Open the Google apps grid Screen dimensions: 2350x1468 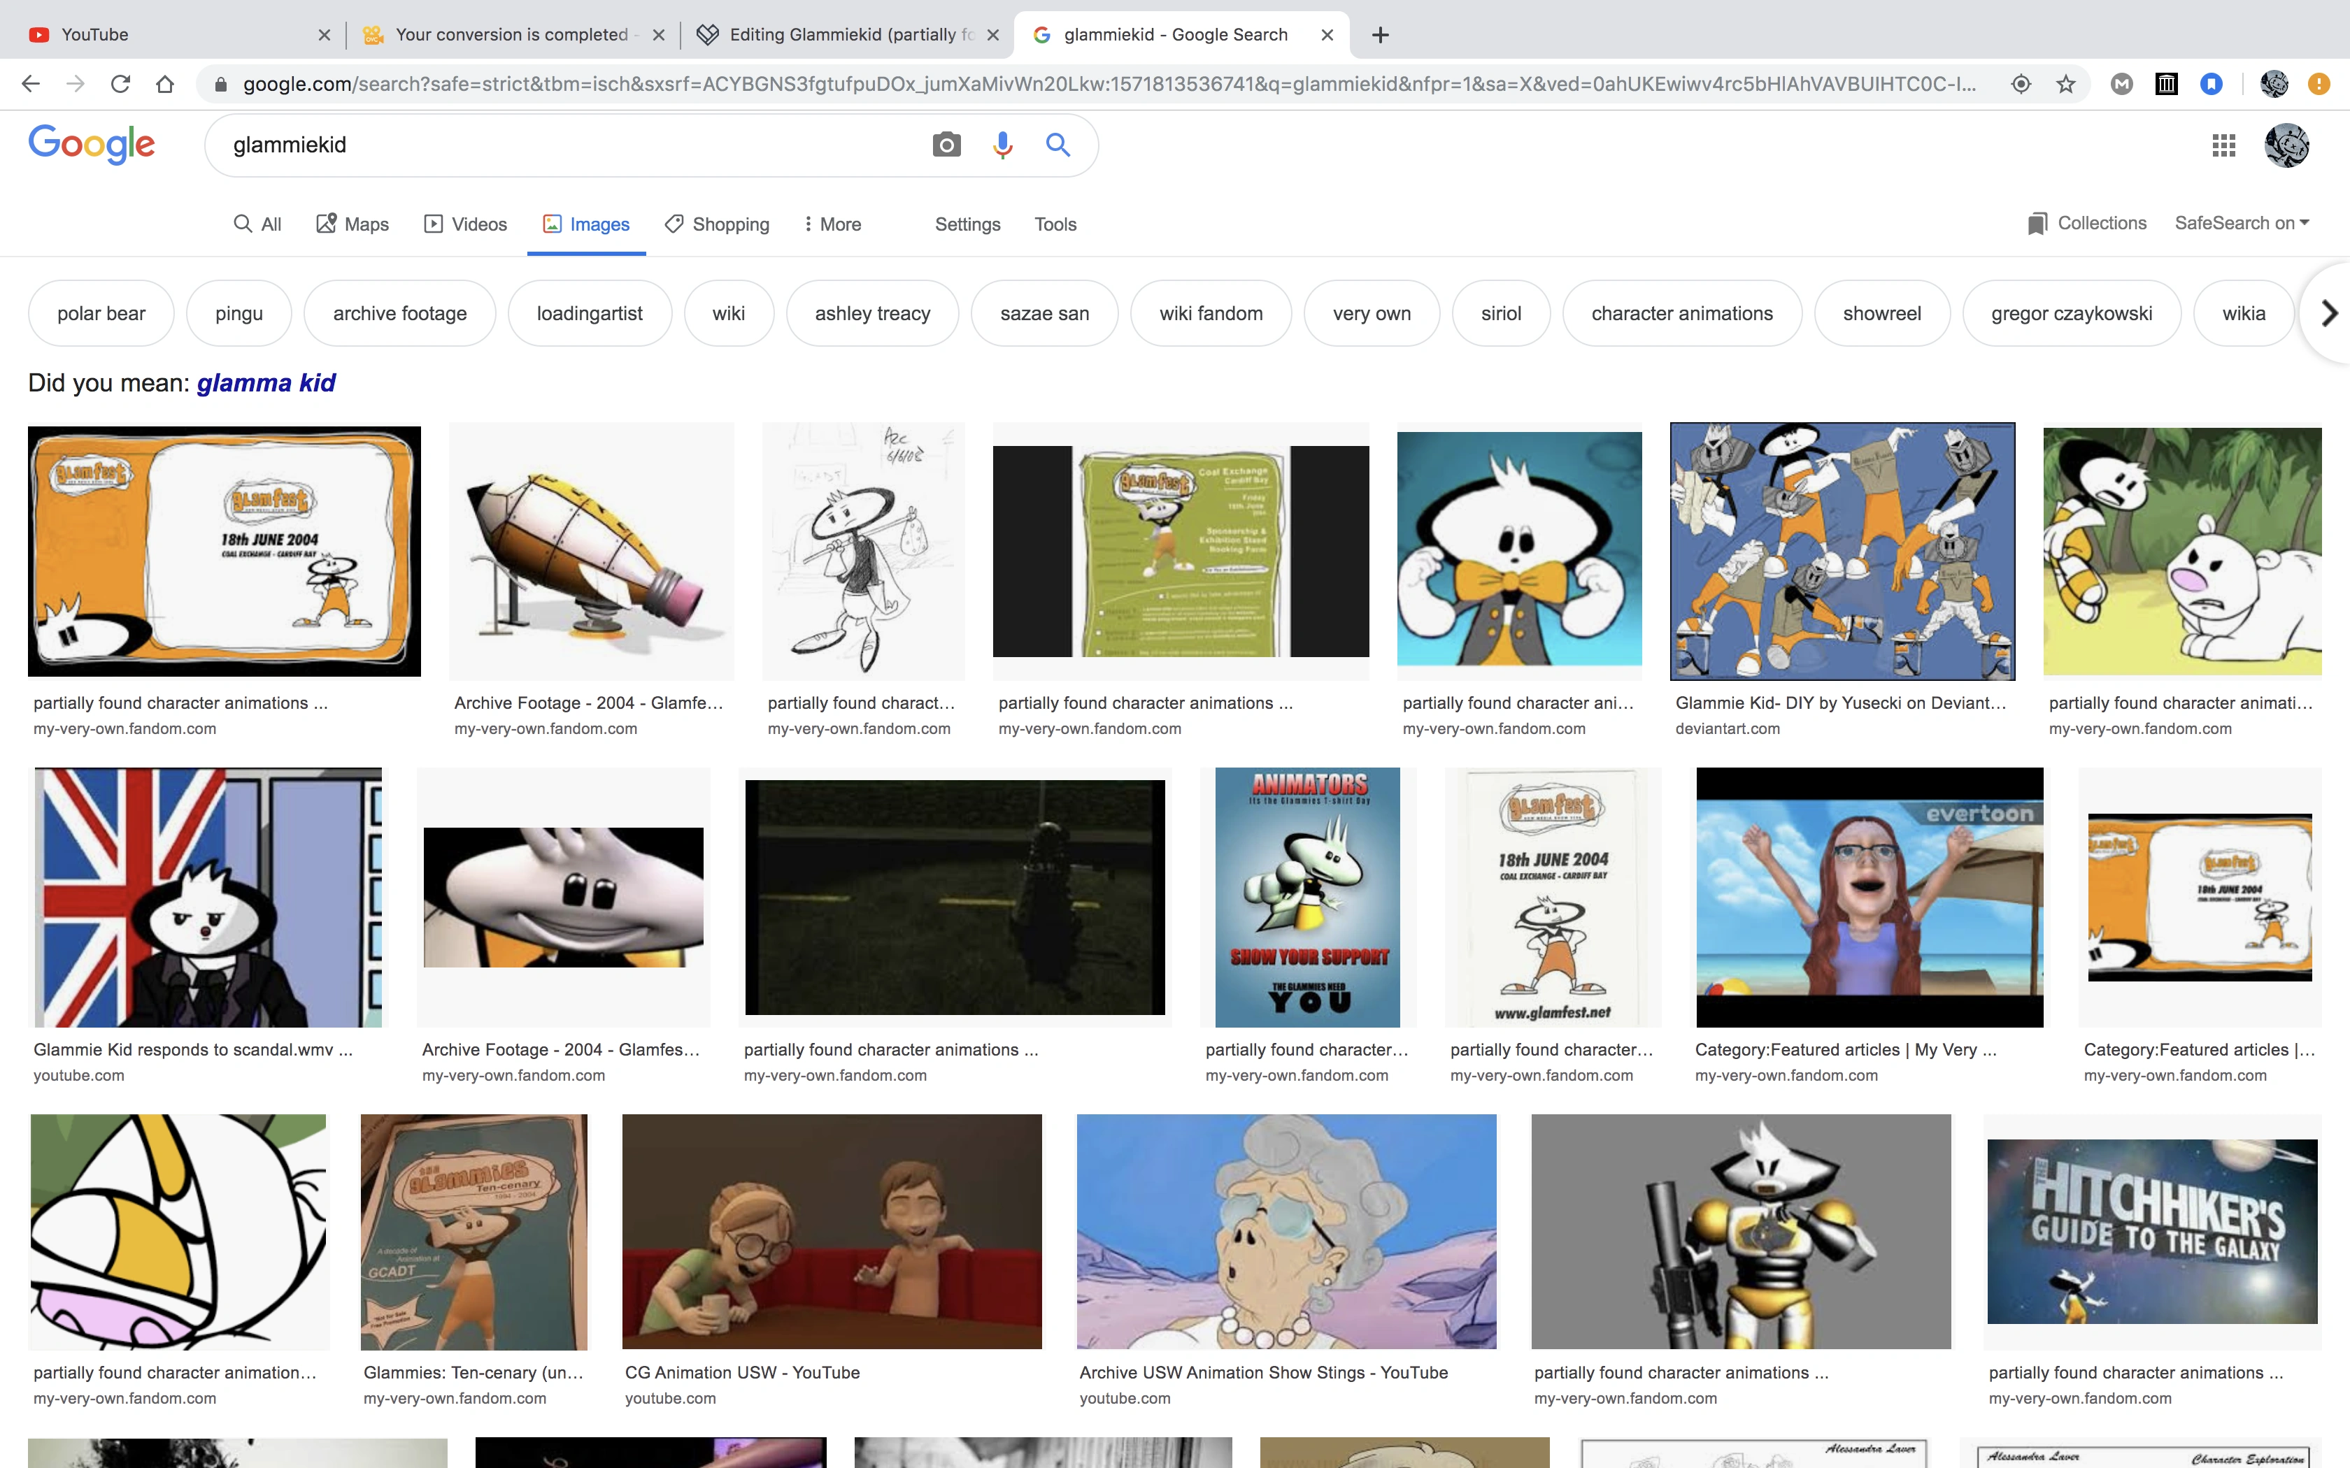(2224, 145)
